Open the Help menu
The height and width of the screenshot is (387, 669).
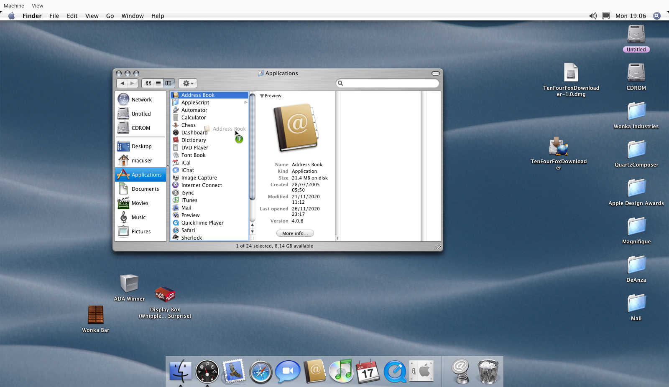click(x=158, y=16)
